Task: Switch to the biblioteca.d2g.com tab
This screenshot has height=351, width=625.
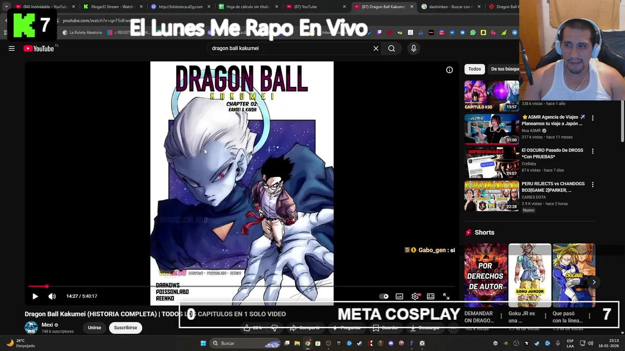Action: coord(180,7)
